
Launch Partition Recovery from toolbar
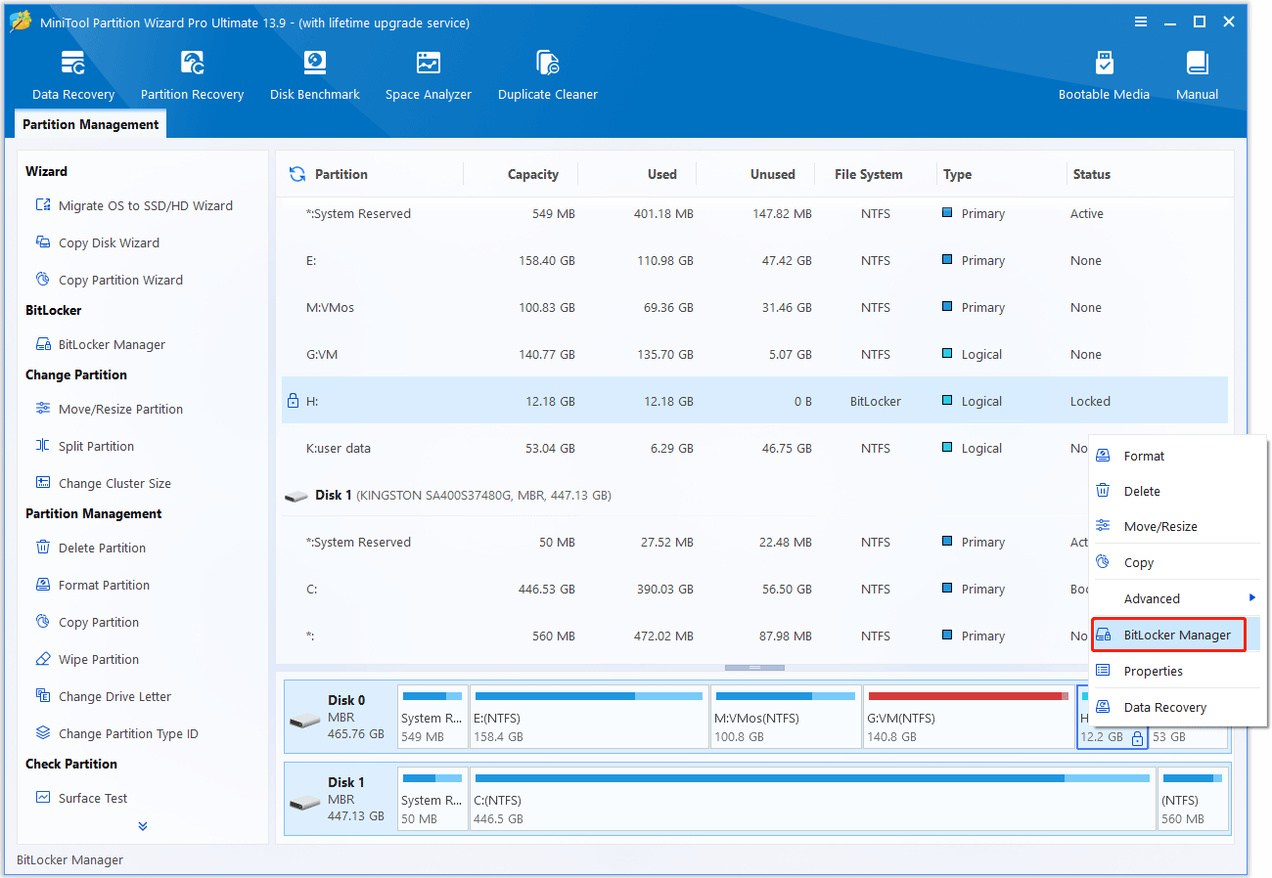tap(192, 76)
